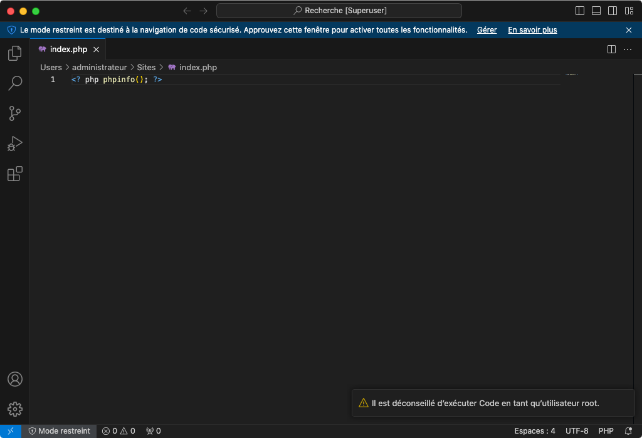Viewport: 642px width, 438px height.
Task: Toggle the primary side bar layout button
Action: point(580,11)
